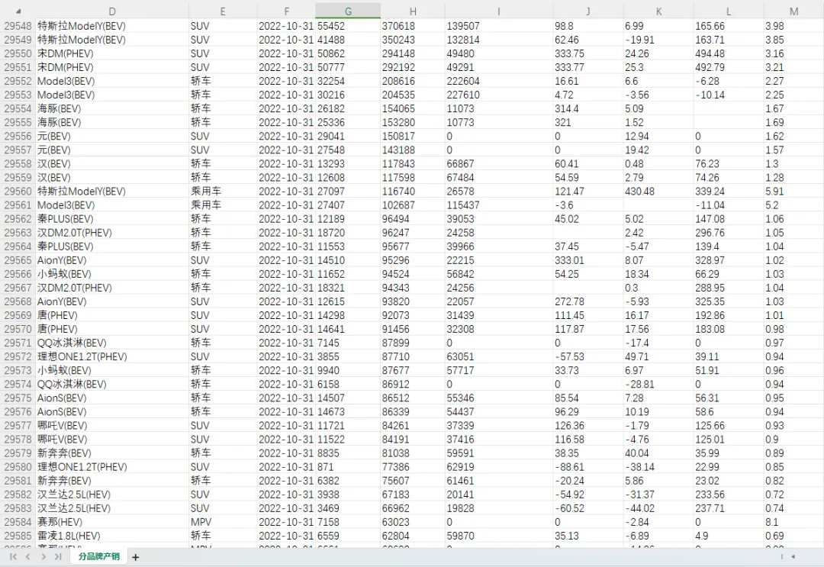Select row header 29548
824x567 pixels.
(18, 26)
